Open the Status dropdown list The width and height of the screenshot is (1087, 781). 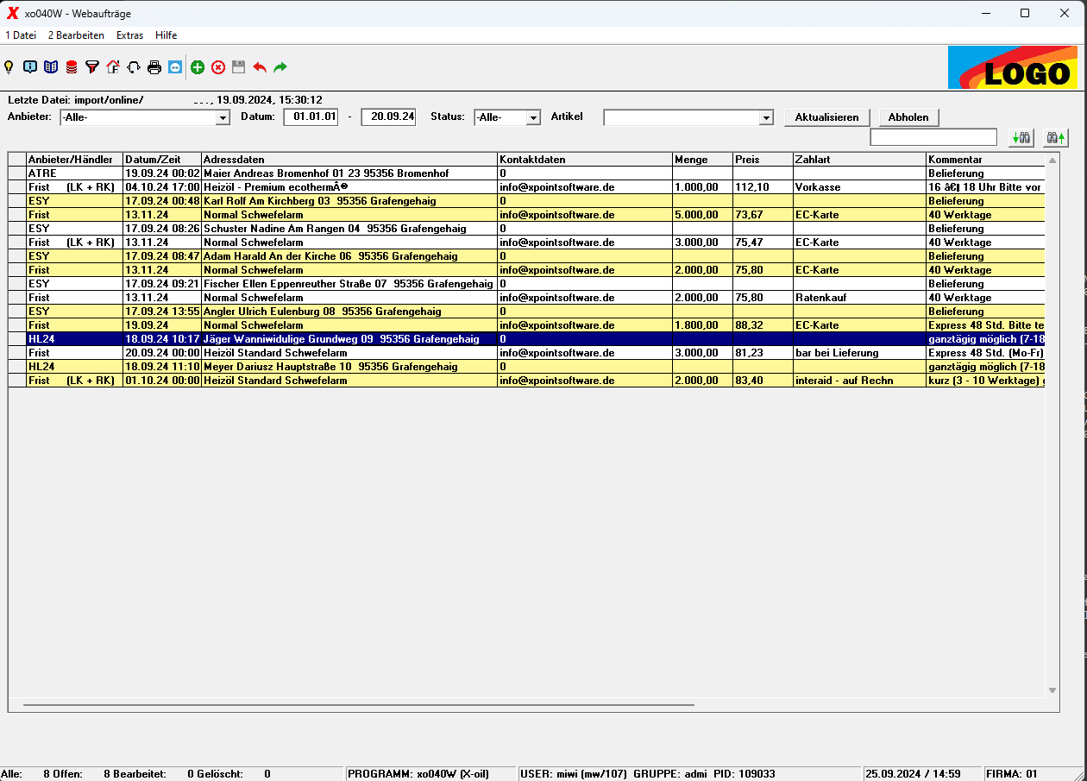coord(533,117)
